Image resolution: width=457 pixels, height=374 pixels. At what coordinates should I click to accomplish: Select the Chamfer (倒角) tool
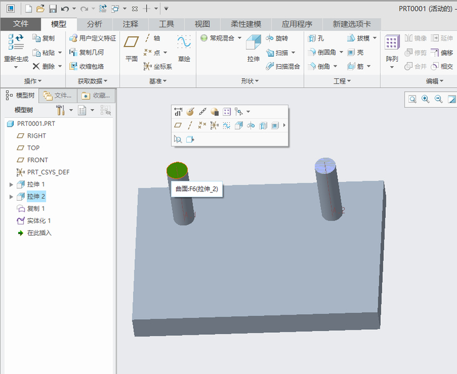319,66
